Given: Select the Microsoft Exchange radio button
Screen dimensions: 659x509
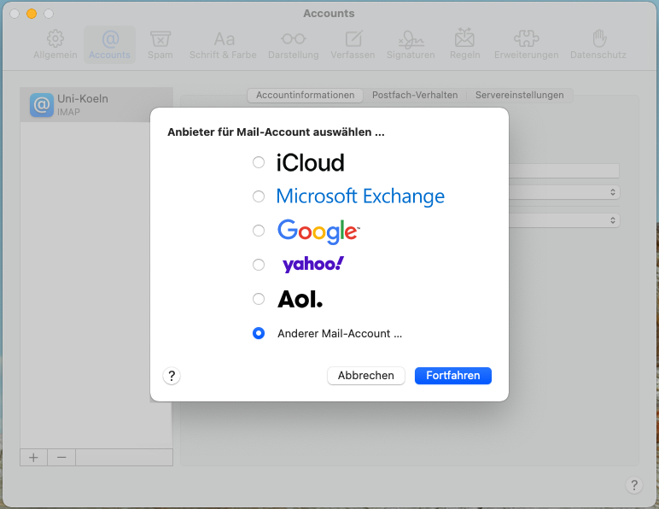Looking at the screenshot, I should click(x=259, y=196).
